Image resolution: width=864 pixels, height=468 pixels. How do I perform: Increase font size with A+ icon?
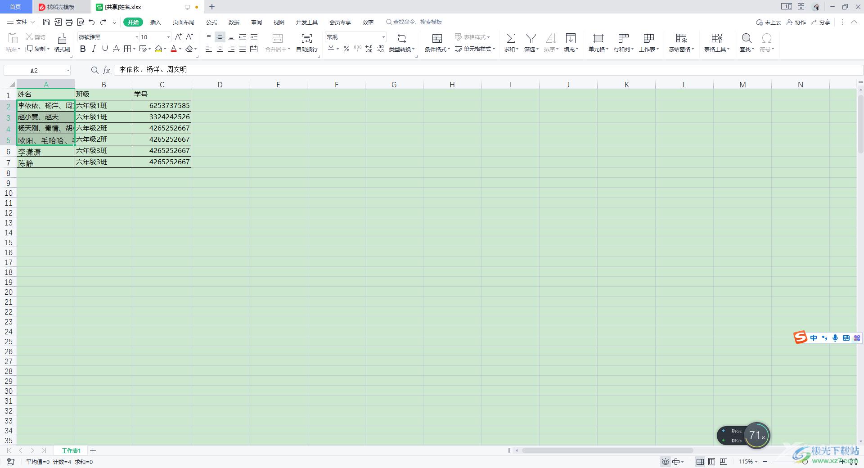(178, 37)
